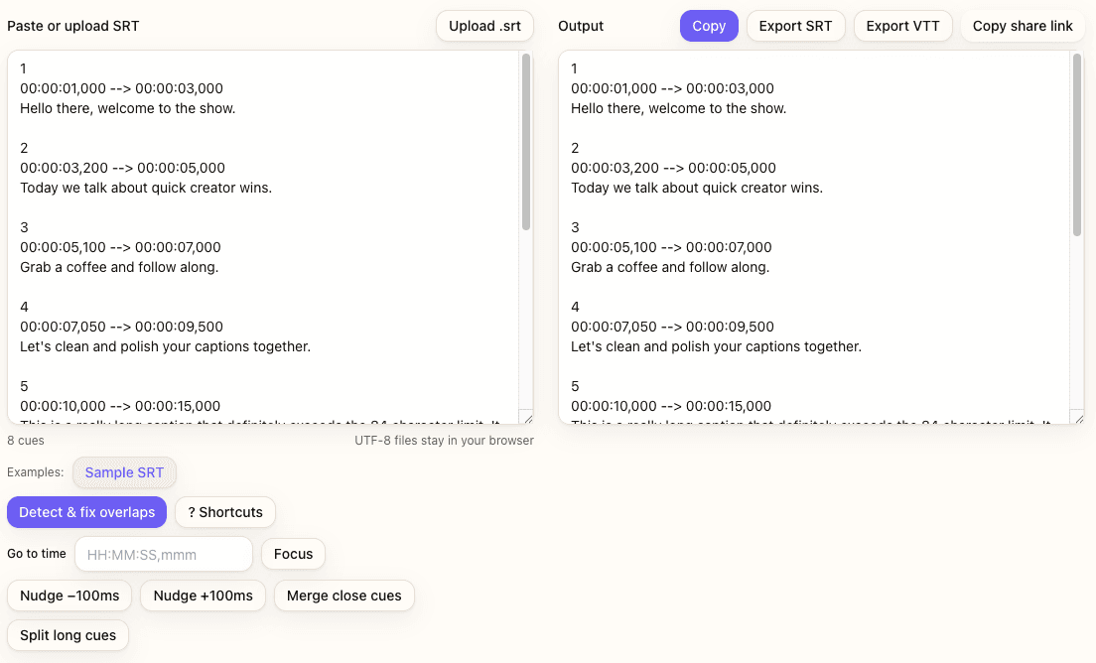The height and width of the screenshot is (663, 1096).
Task: Focus the Go to time field
Action: click(164, 554)
